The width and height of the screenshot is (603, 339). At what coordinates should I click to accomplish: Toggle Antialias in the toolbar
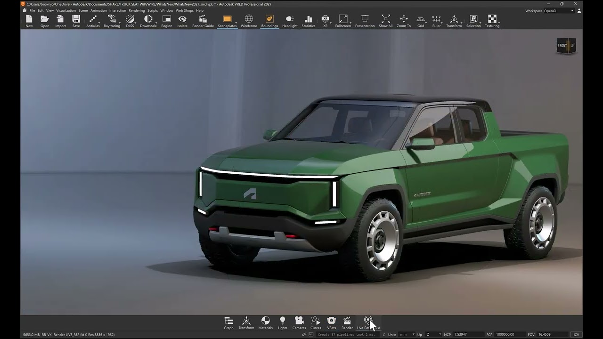[x=93, y=21]
